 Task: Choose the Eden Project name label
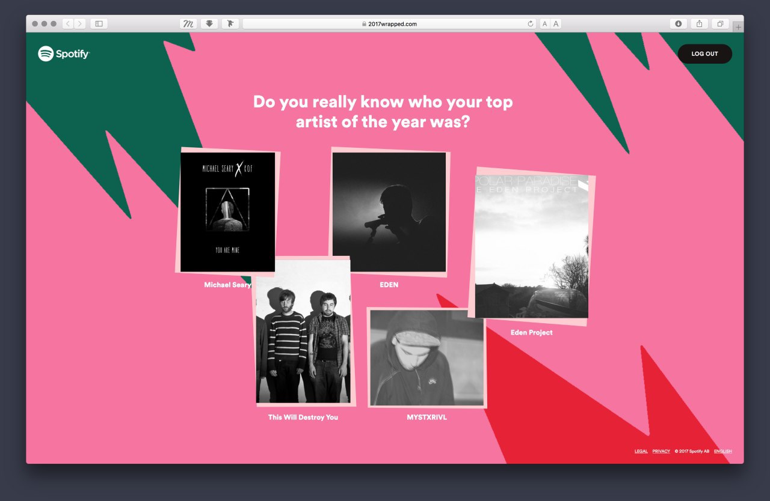531,332
